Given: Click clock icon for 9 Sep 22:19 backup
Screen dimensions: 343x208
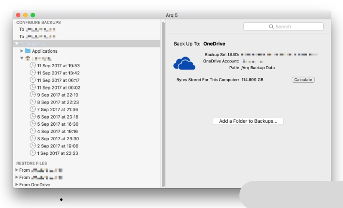Looking at the screenshot, I should (x=33, y=95).
